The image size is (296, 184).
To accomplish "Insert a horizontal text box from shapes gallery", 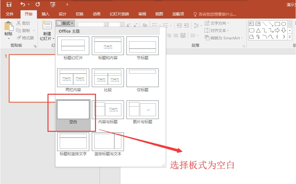I will [252, 24].
